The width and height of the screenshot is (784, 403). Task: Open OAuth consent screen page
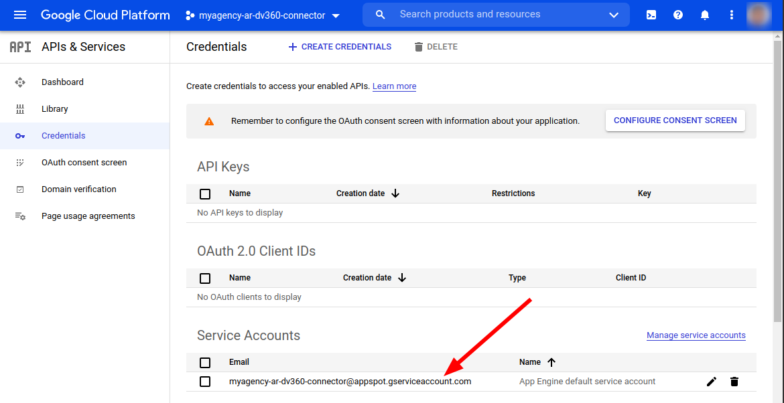[x=84, y=162]
